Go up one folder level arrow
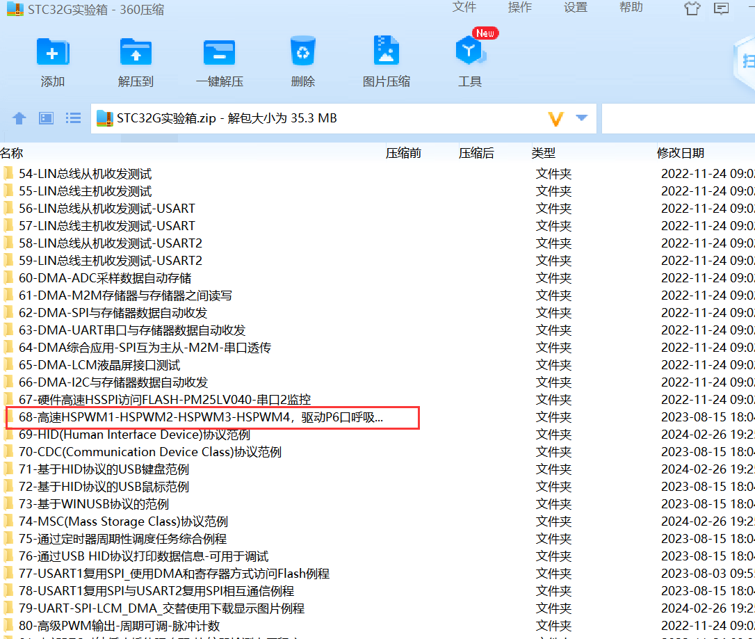This screenshot has height=639, width=755. [x=19, y=118]
